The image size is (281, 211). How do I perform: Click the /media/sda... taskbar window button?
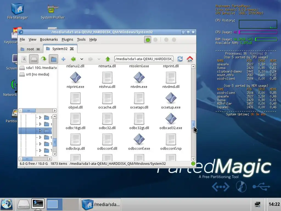101,204
